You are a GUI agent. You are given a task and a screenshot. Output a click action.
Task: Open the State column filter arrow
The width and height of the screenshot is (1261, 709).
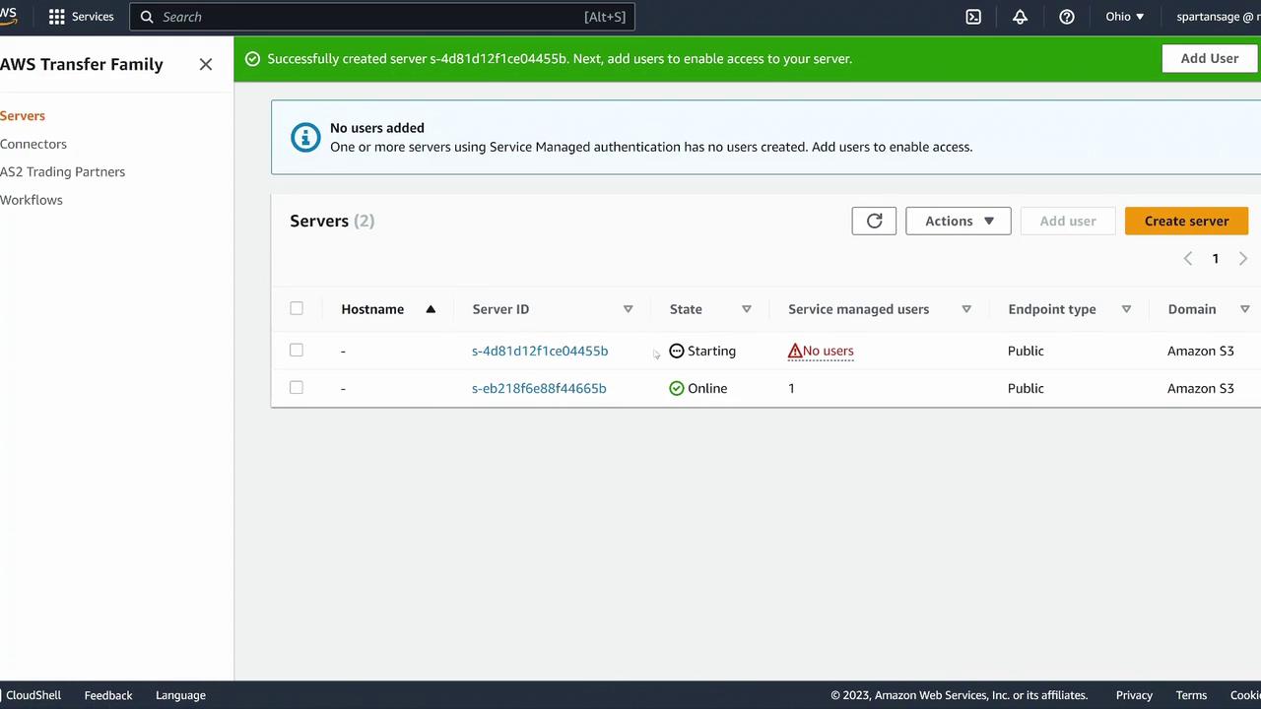tap(747, 309)
